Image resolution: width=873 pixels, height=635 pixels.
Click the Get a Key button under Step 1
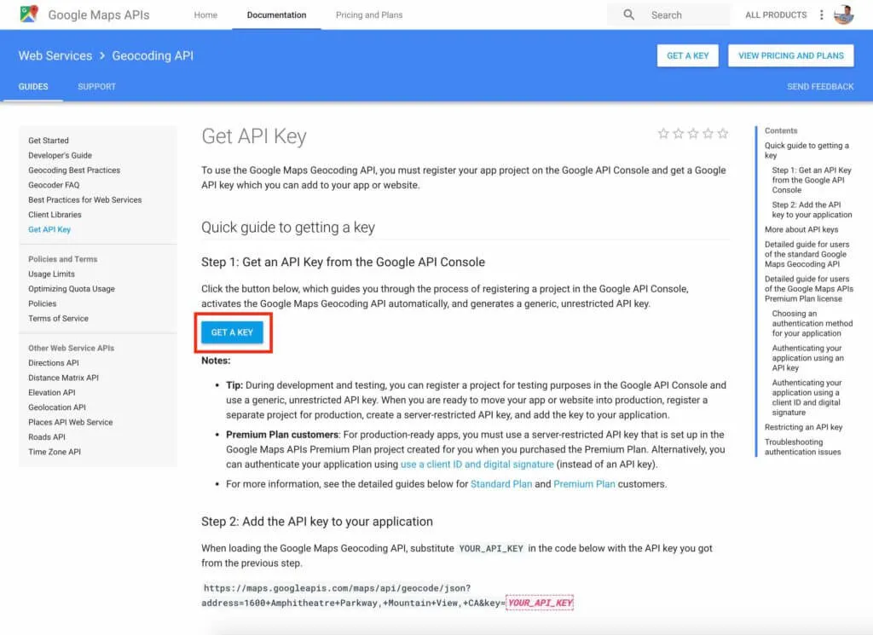tap(232, 332)
